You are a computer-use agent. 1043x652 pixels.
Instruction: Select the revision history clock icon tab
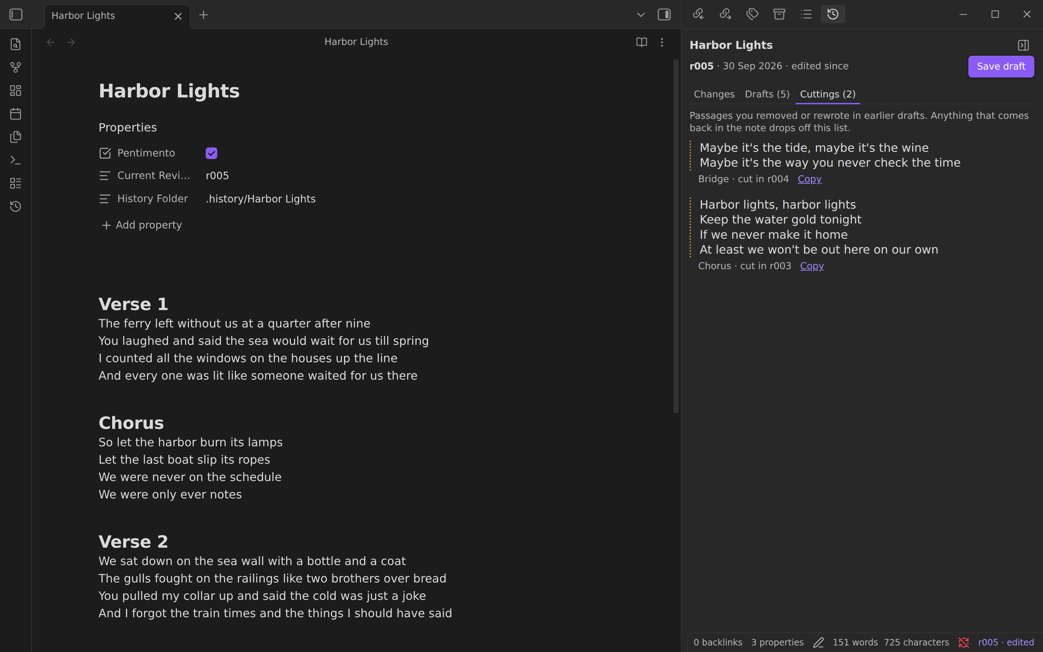pyautogui.click(x=833, y=14)
